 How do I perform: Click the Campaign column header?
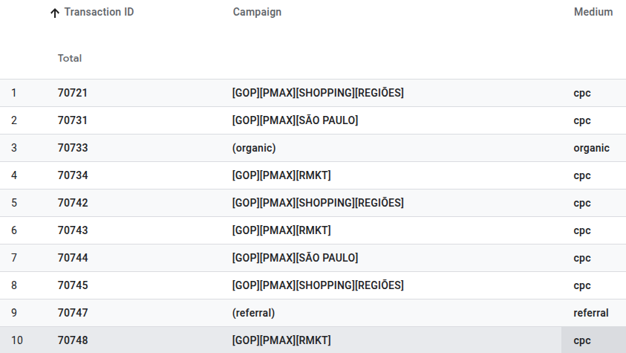[257, 12]
